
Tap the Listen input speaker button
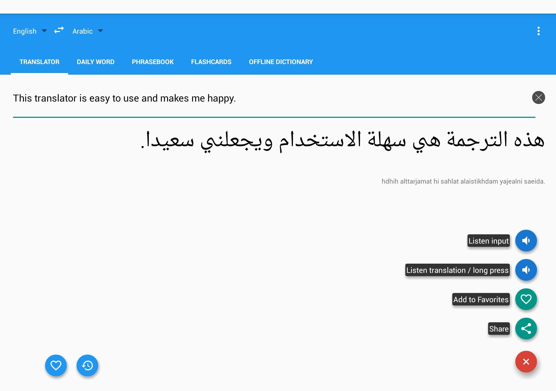pyautogui.click(x=526, y=240)
